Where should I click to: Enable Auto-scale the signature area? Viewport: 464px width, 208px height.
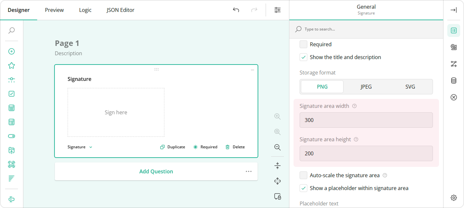303,175
